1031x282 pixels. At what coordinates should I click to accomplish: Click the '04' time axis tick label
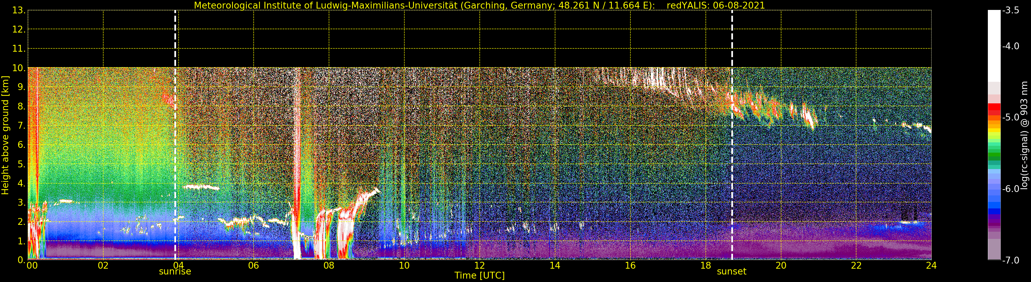[x=178, y=266]
